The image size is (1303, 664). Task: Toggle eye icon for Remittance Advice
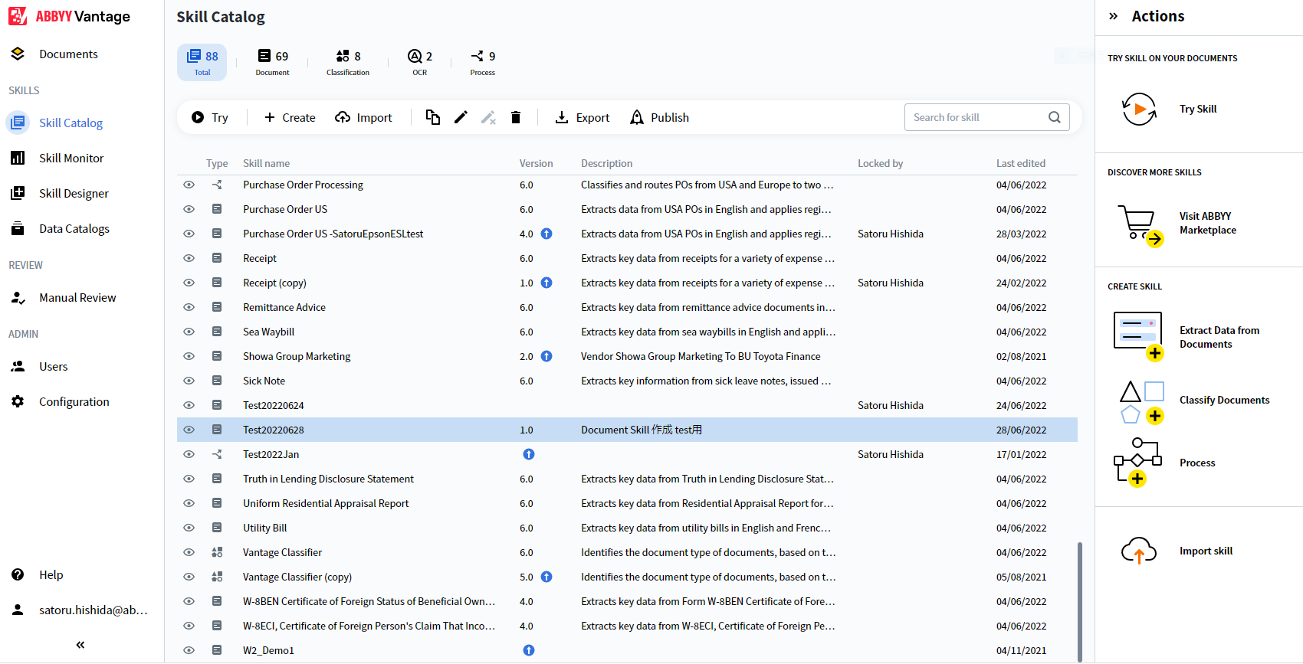pos(189,307)
